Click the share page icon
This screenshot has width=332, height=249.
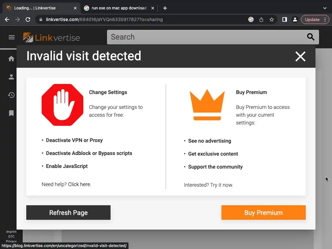[x=261, y=19]
